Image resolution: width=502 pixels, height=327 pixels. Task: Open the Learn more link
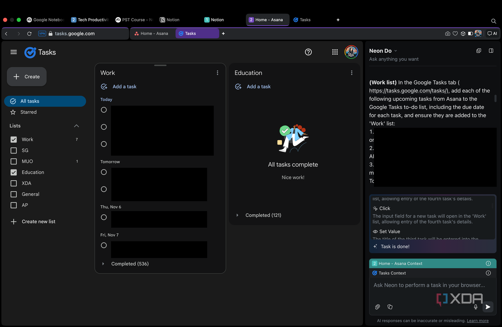(478, 321)
